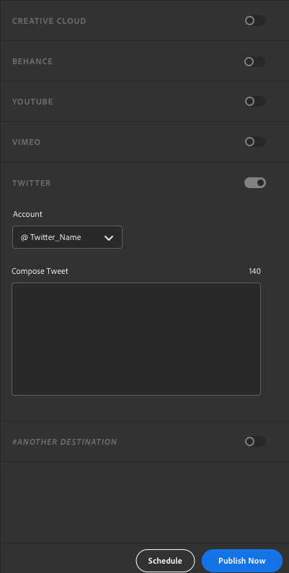Enable the #Another Destination toggle
The image size is (289, 573).
click(x=255, y=441)
